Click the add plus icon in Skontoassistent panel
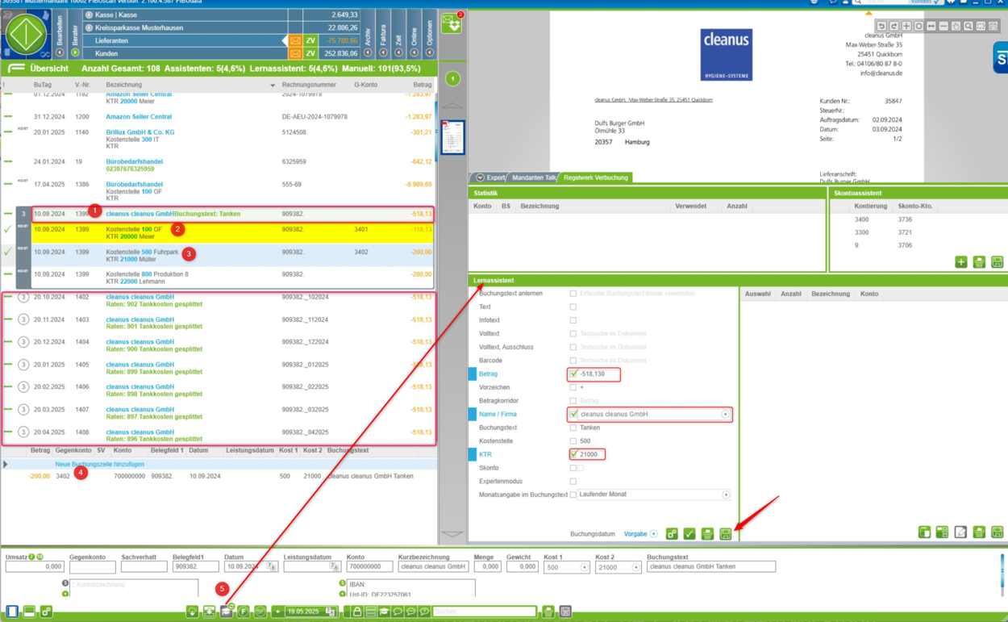Image resolution: width=1008 pixels, height=622 pixels. [x=961, y=262]
